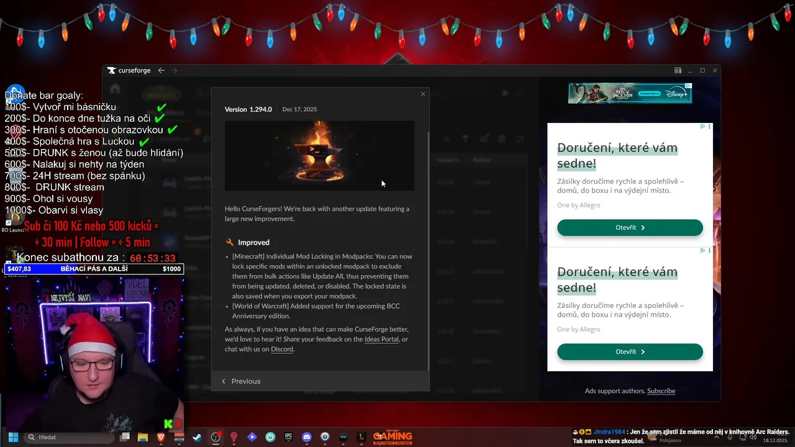This screenshot has width=795, height=447.
Task: Click the Hledat taskbar search box
Action: click(70, 437)
